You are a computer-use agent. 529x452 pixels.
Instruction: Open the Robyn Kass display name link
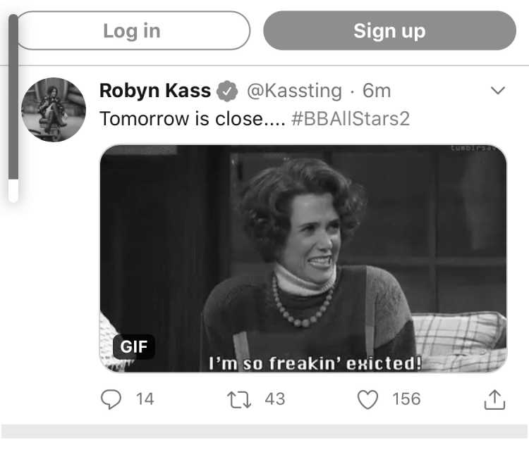(x=155, y=91)
